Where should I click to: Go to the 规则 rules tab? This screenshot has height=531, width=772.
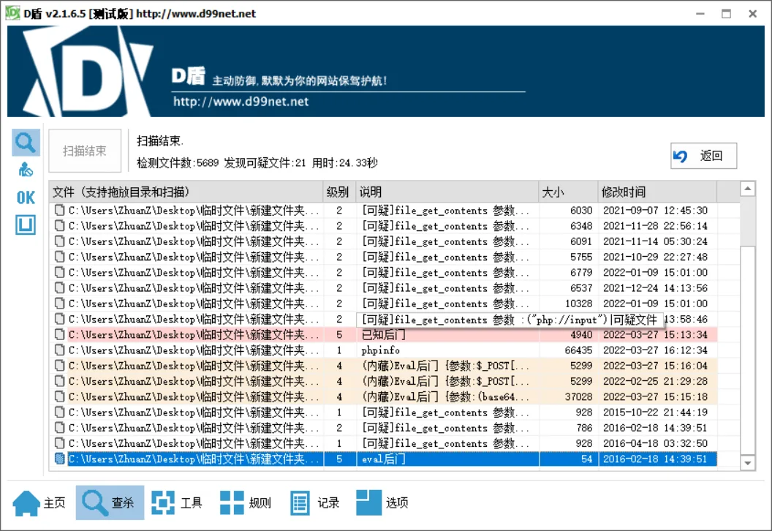pyautogui.click(x=246, y=502)
